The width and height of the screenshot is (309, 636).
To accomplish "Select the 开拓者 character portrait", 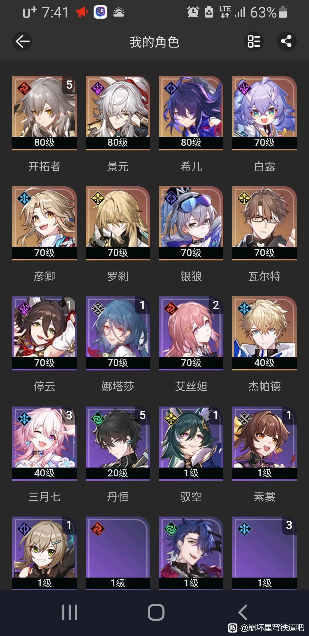I will click(44, 113).
